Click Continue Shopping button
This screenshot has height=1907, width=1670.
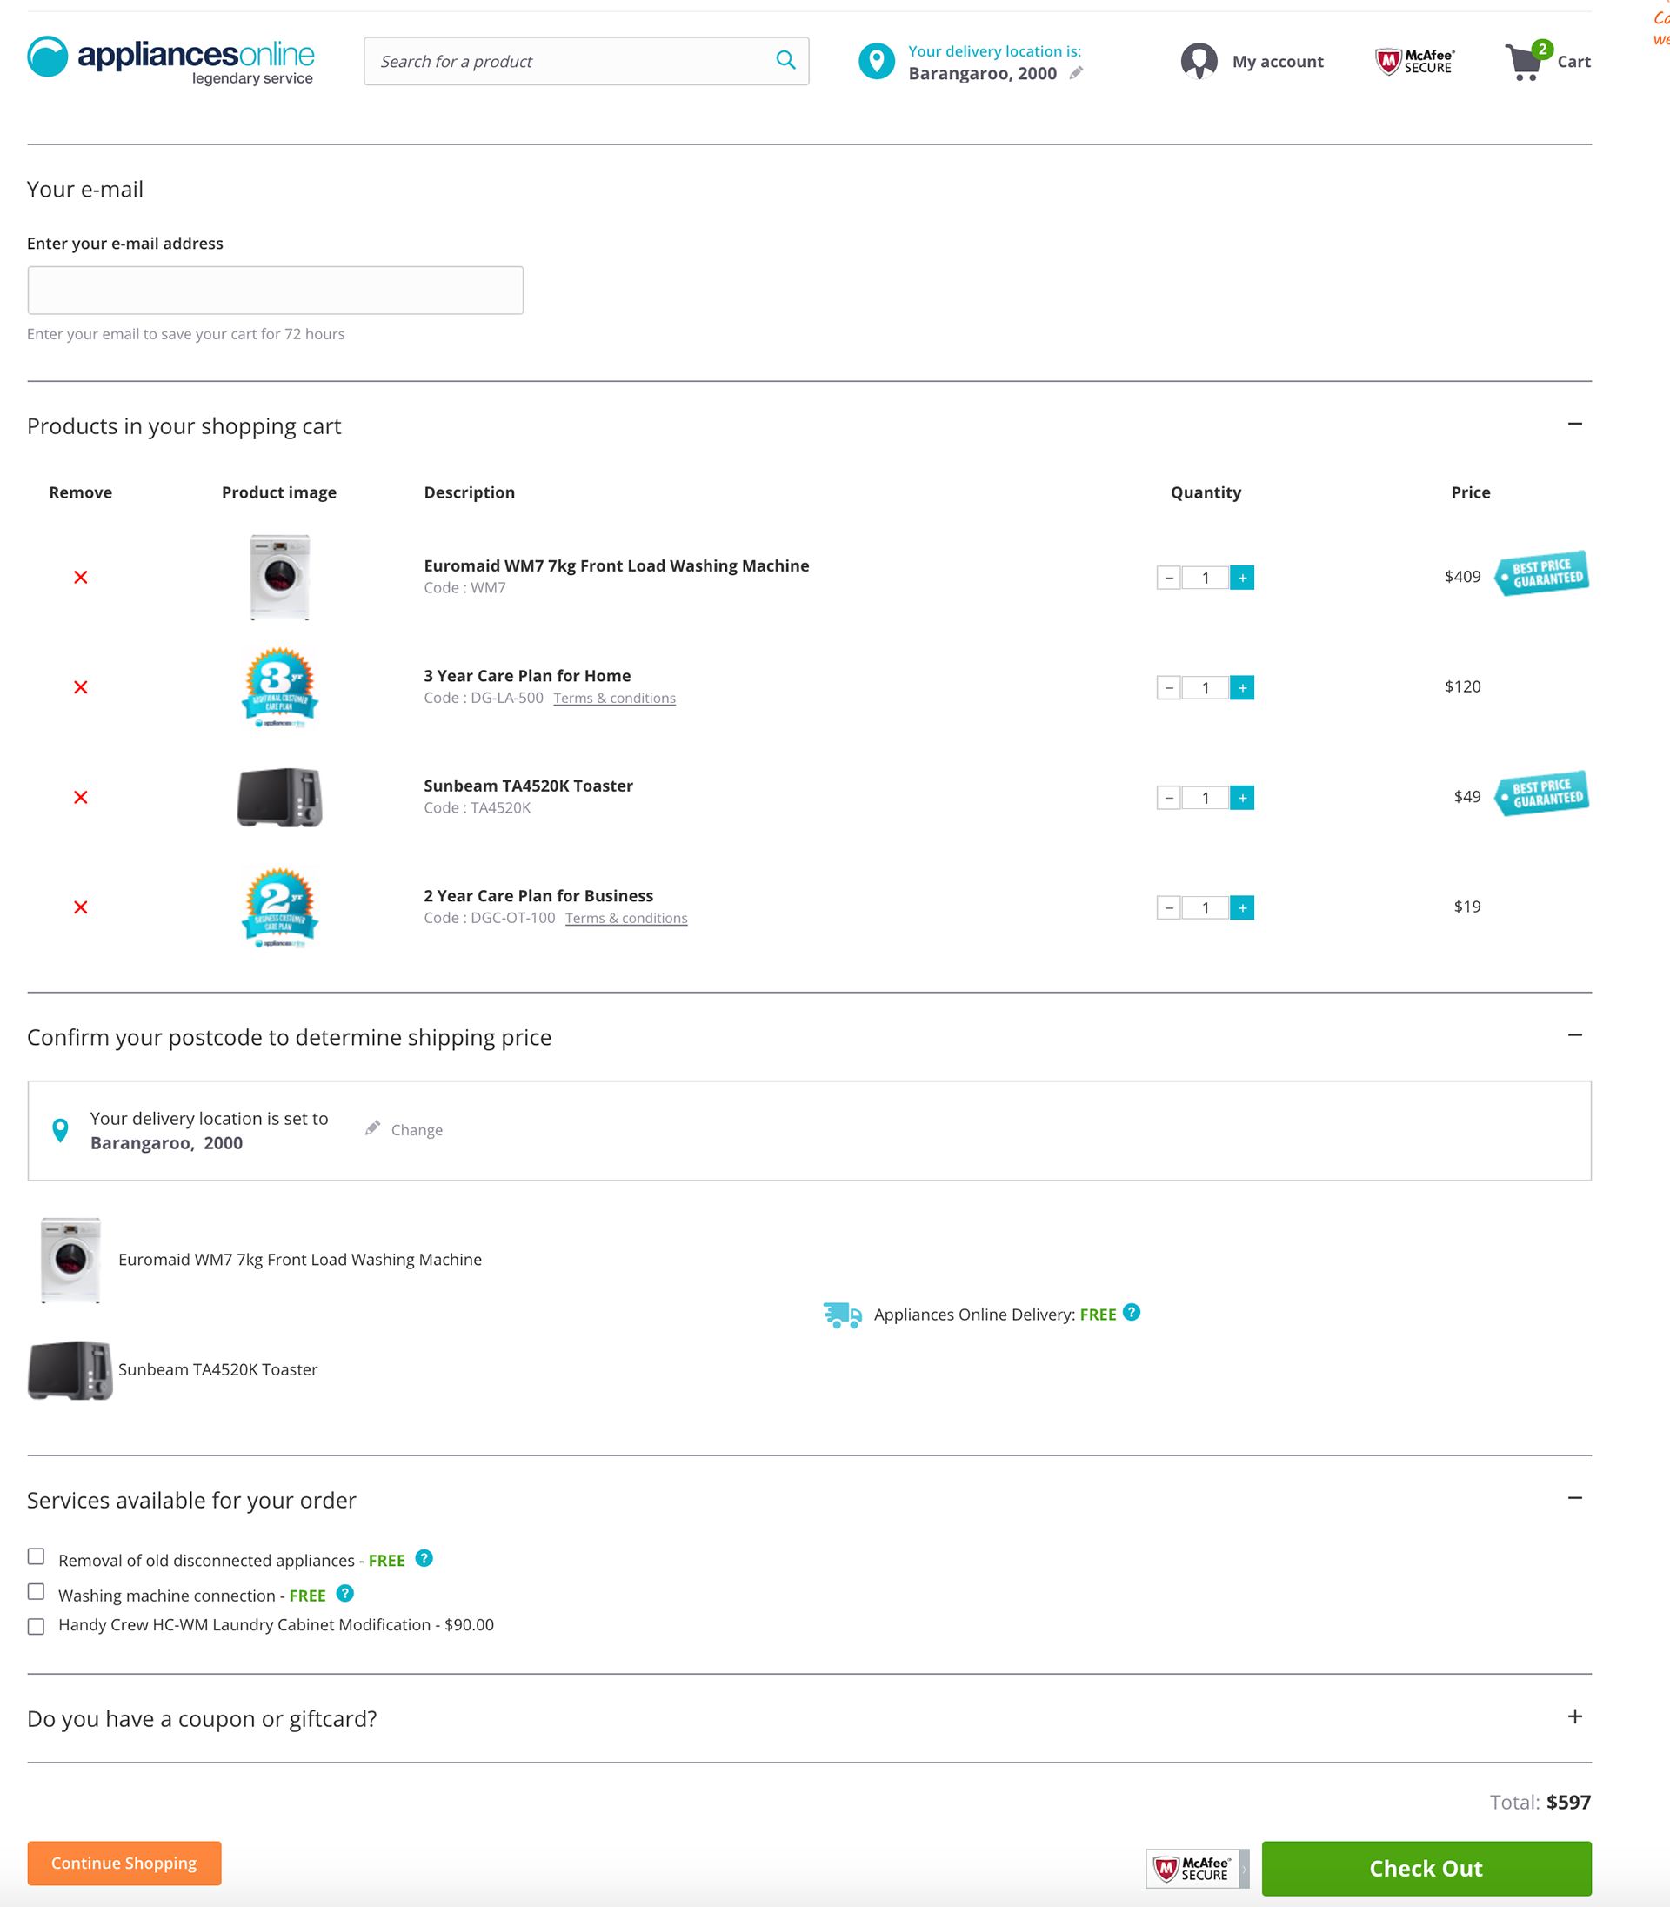(x=124, y=1864)
